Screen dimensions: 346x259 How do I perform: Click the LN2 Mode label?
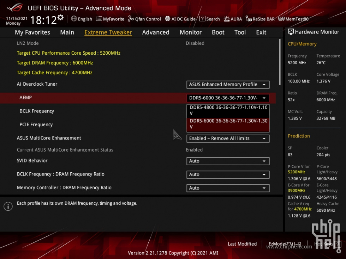28,43
